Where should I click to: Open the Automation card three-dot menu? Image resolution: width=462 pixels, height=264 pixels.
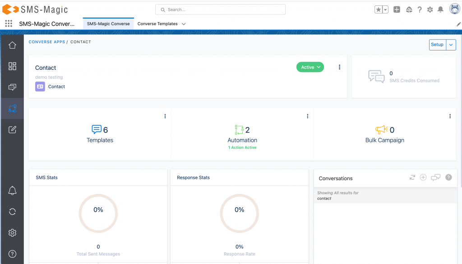308,116
